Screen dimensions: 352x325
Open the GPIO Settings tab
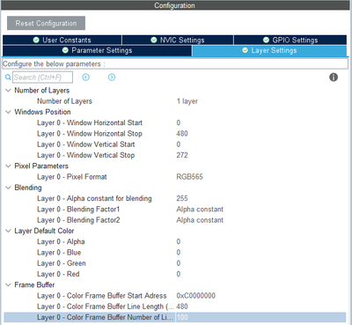coord(290,40)
